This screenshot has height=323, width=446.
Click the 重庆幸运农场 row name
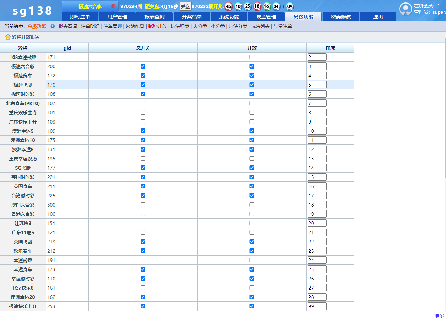coord(23,159)
